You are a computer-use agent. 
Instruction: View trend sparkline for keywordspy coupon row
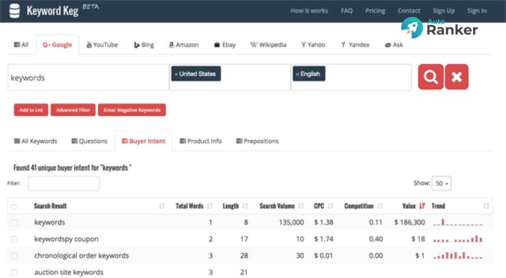(x=457, y=239)
